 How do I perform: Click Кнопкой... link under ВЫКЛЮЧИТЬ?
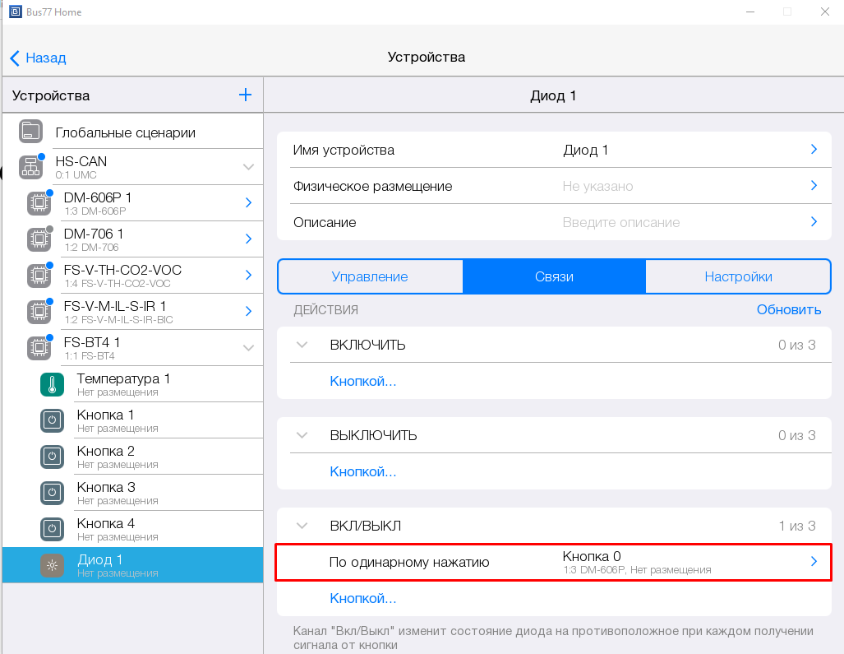363,471
